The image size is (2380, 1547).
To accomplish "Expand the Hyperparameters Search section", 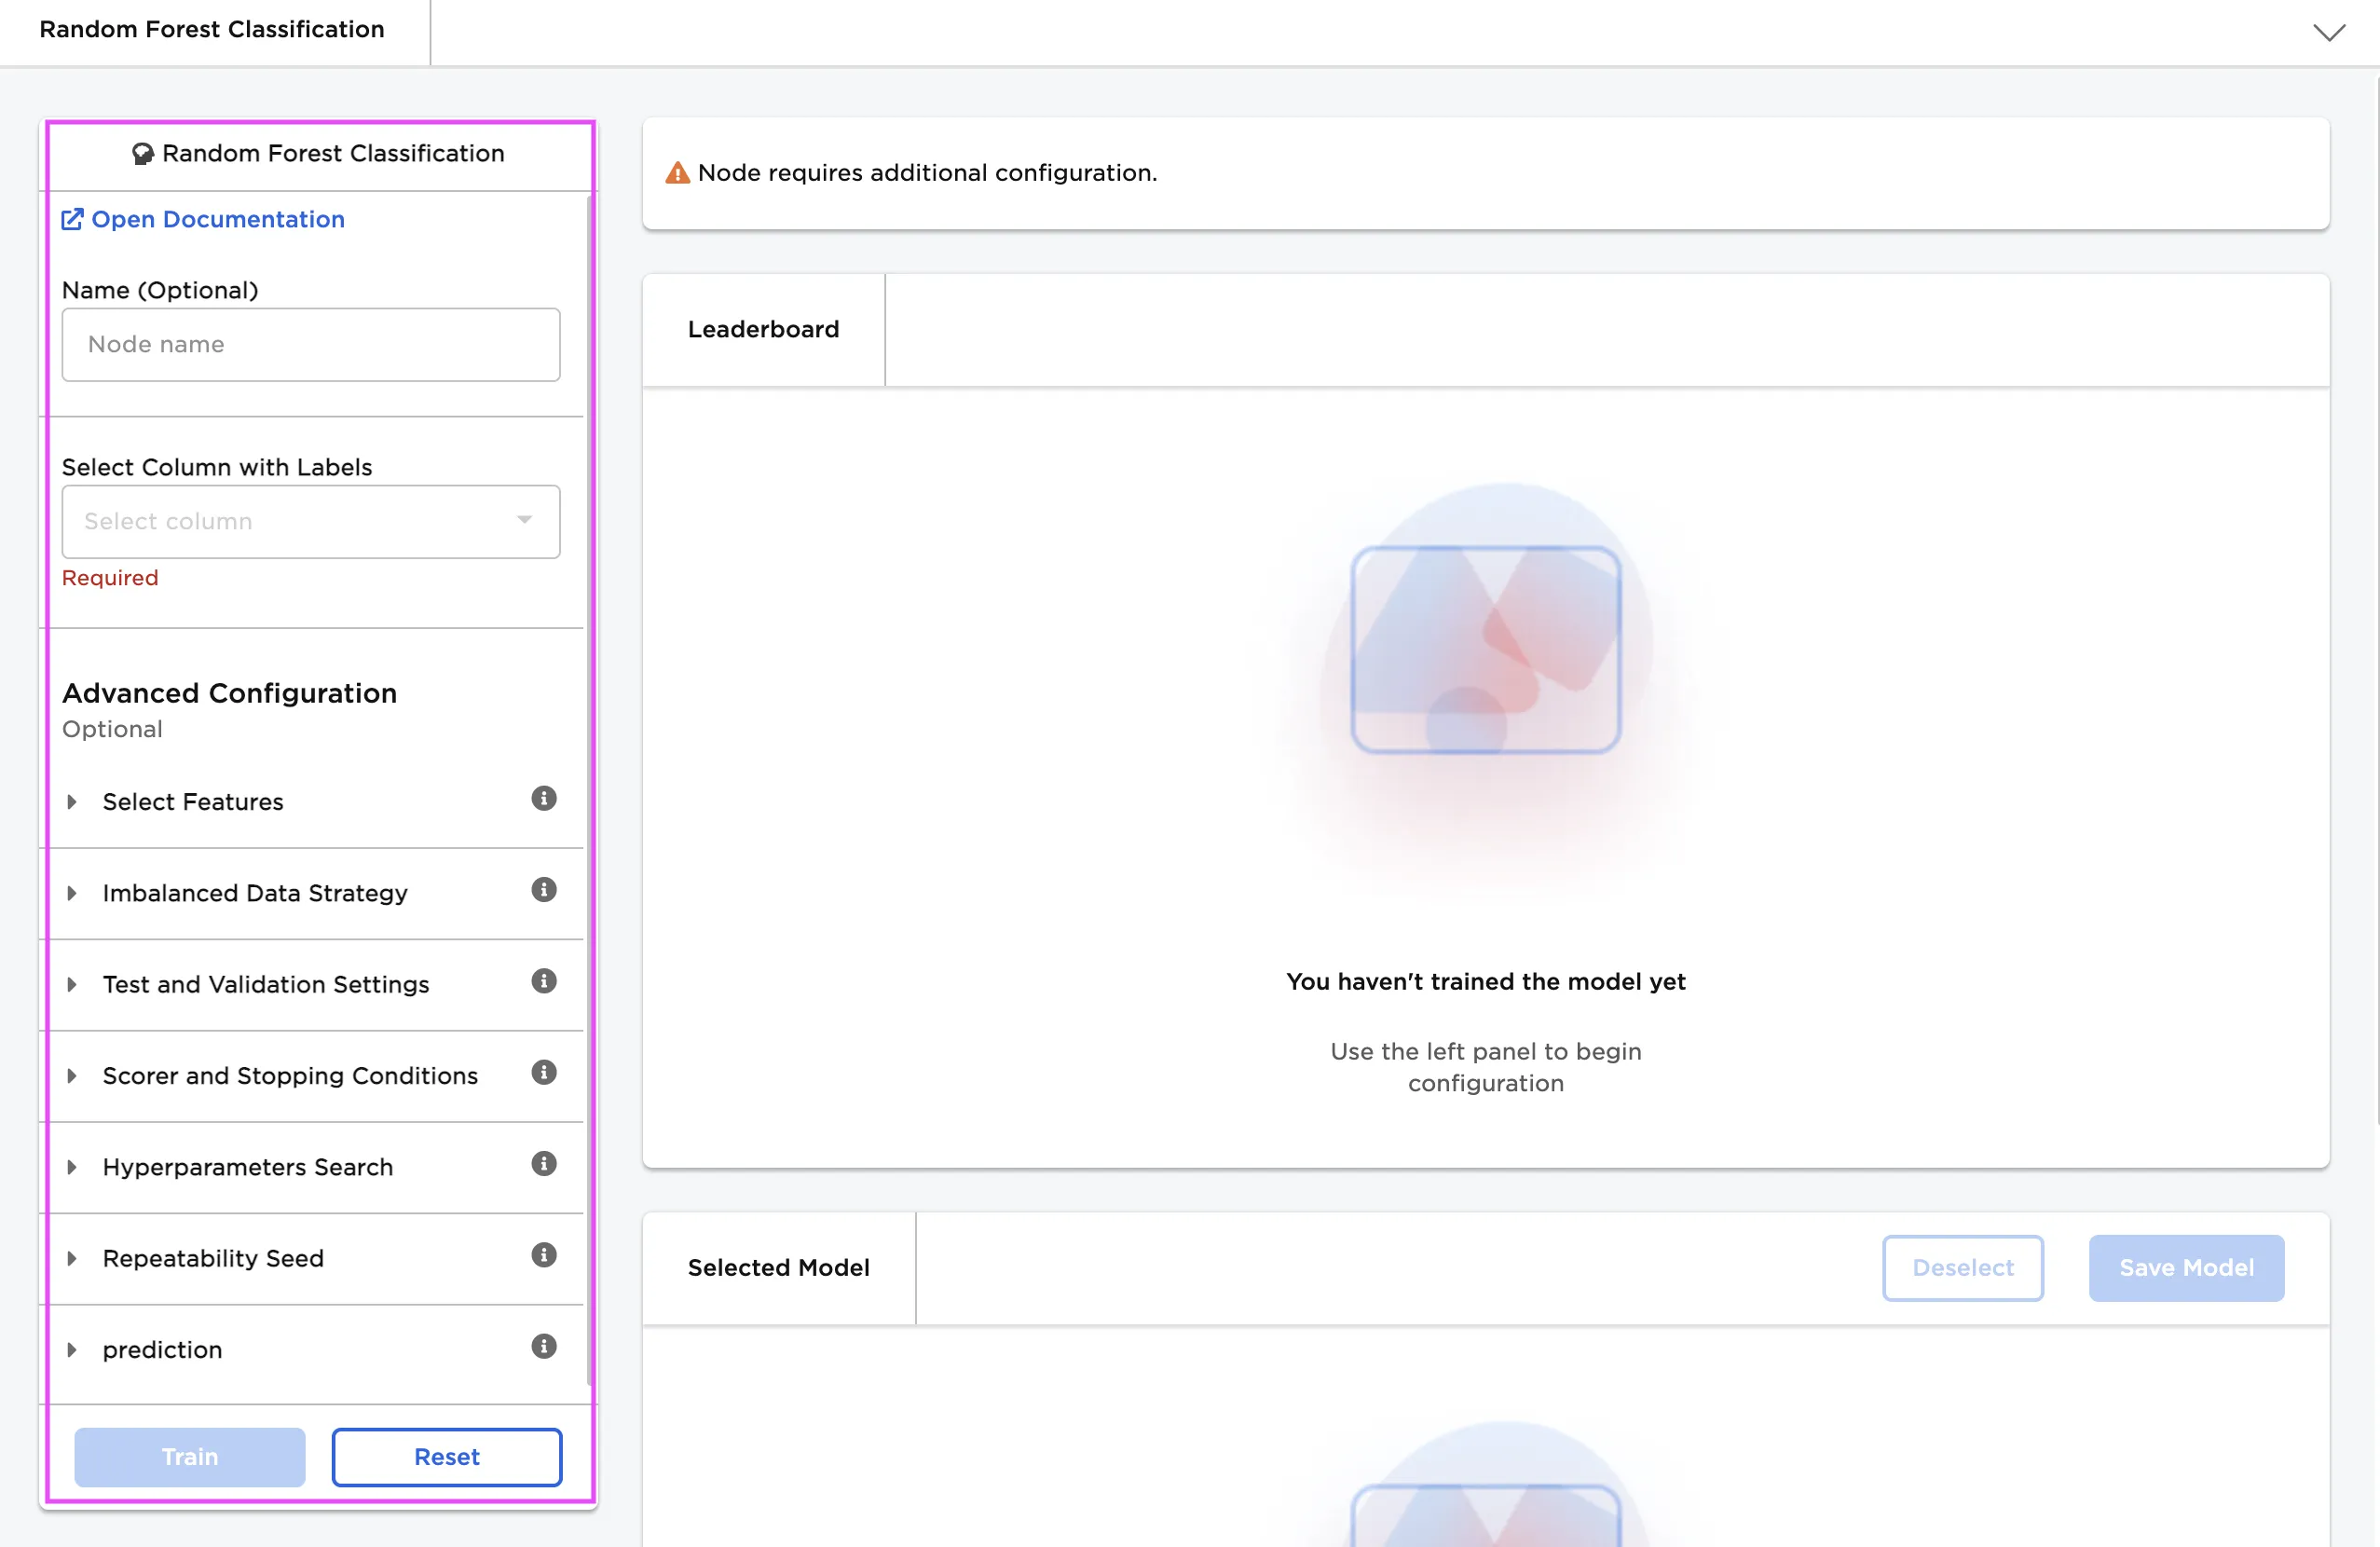I will click(x=72, y=1167).
